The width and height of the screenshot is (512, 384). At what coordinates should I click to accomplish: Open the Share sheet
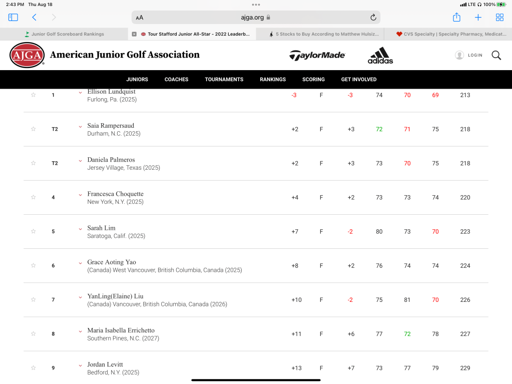click(x=456, y=18)
